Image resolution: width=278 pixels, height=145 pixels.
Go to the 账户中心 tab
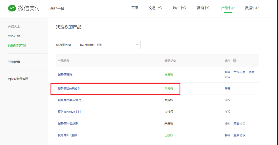click(x=179, y=8)
